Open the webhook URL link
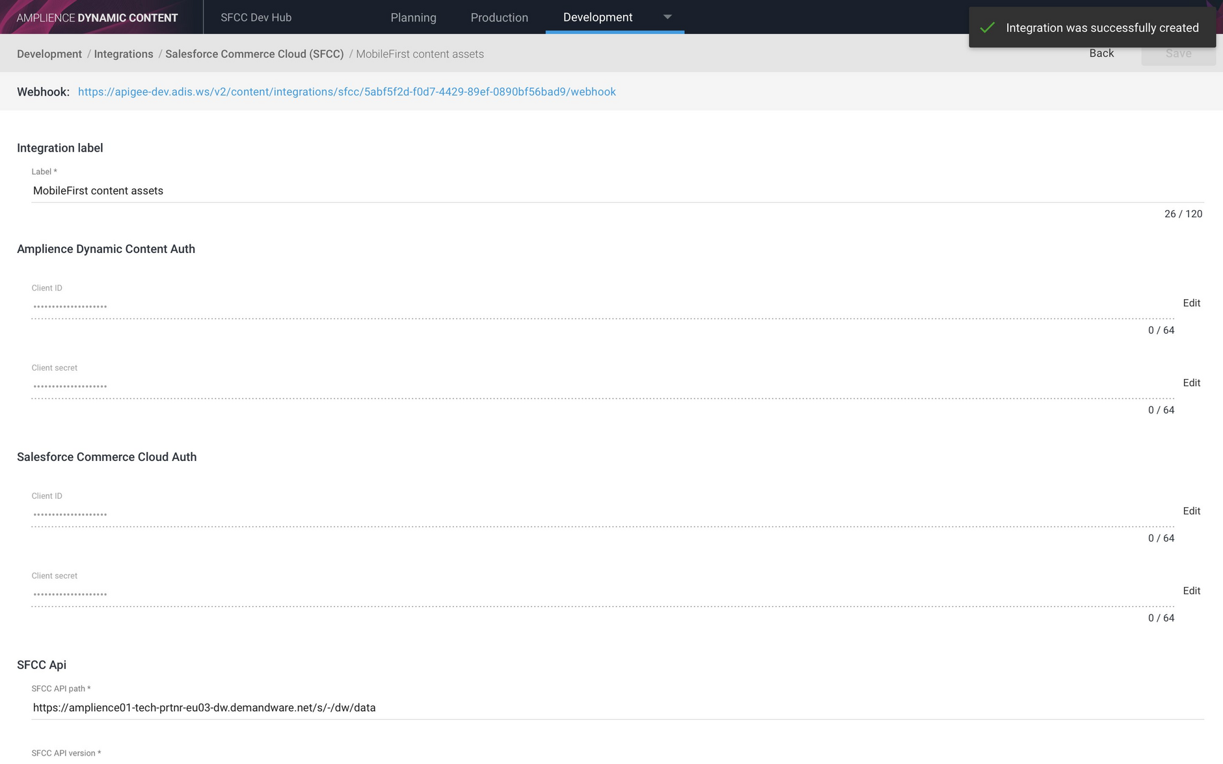The width and height of the screenshot is (1223, 764). (x=347, y=92)
